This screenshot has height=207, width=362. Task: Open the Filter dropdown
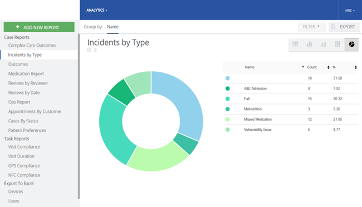[x=312, y=27]
